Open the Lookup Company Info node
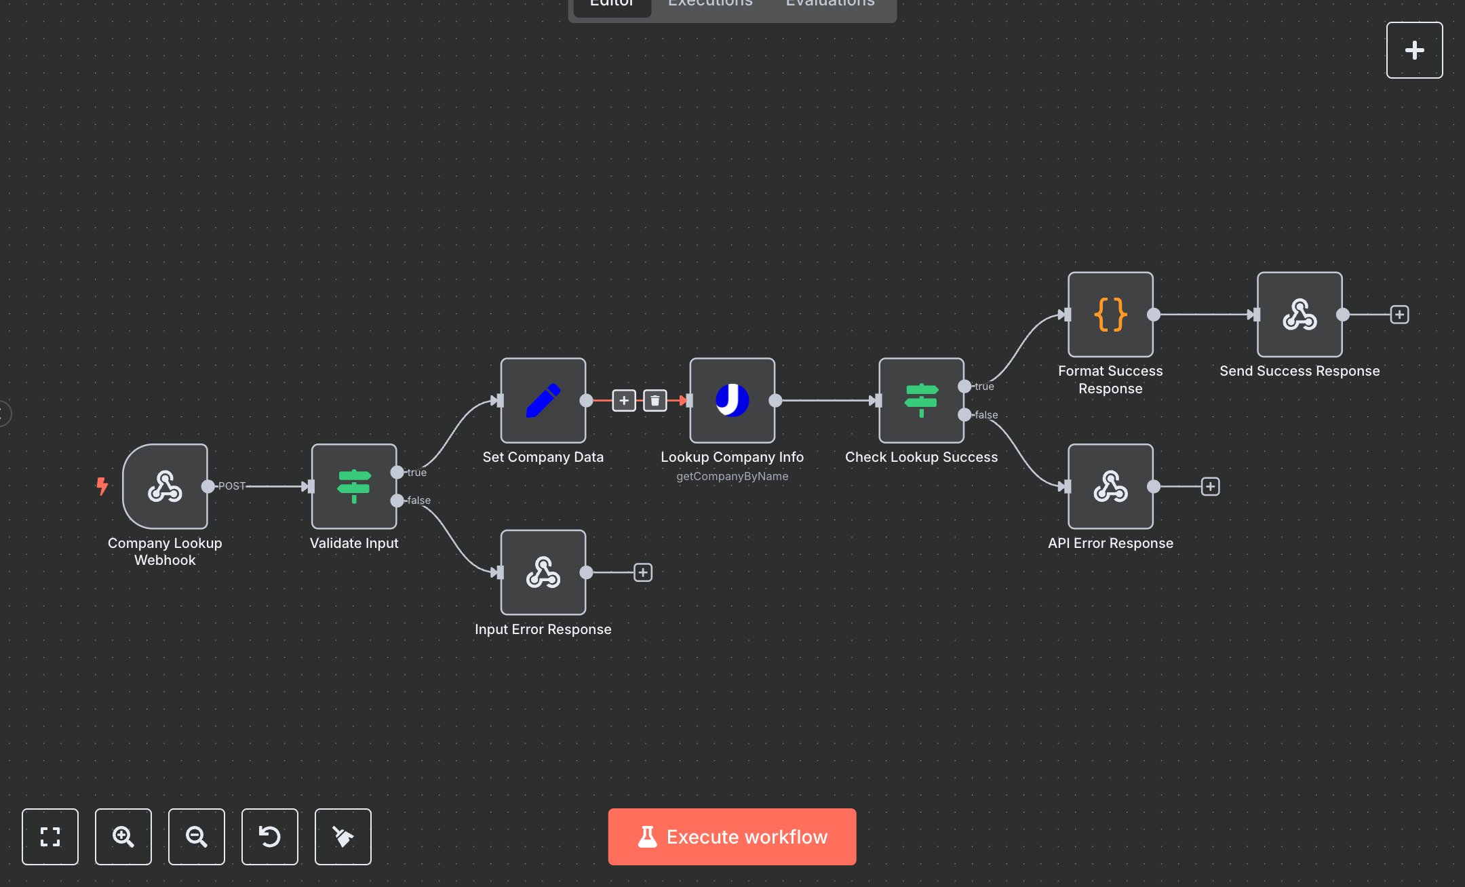The height and width of the screenshot is (887, 1465). [732, 401]
